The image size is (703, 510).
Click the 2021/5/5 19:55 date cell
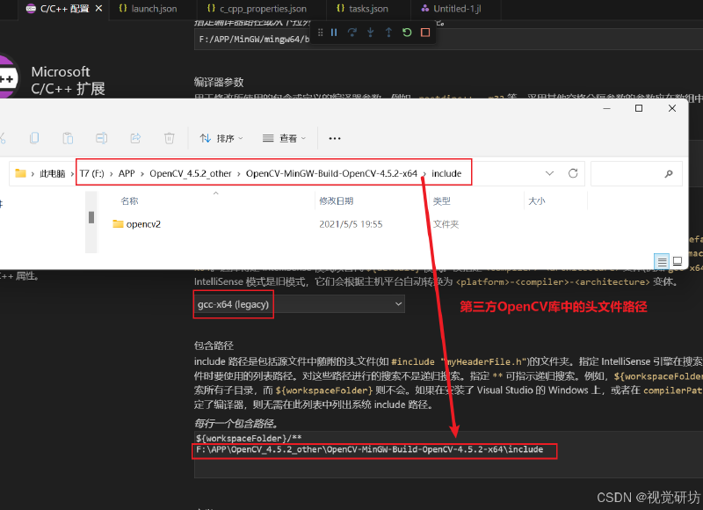tap(351, 224)
